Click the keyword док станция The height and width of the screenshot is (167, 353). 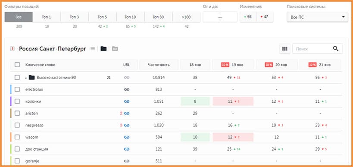37,149
